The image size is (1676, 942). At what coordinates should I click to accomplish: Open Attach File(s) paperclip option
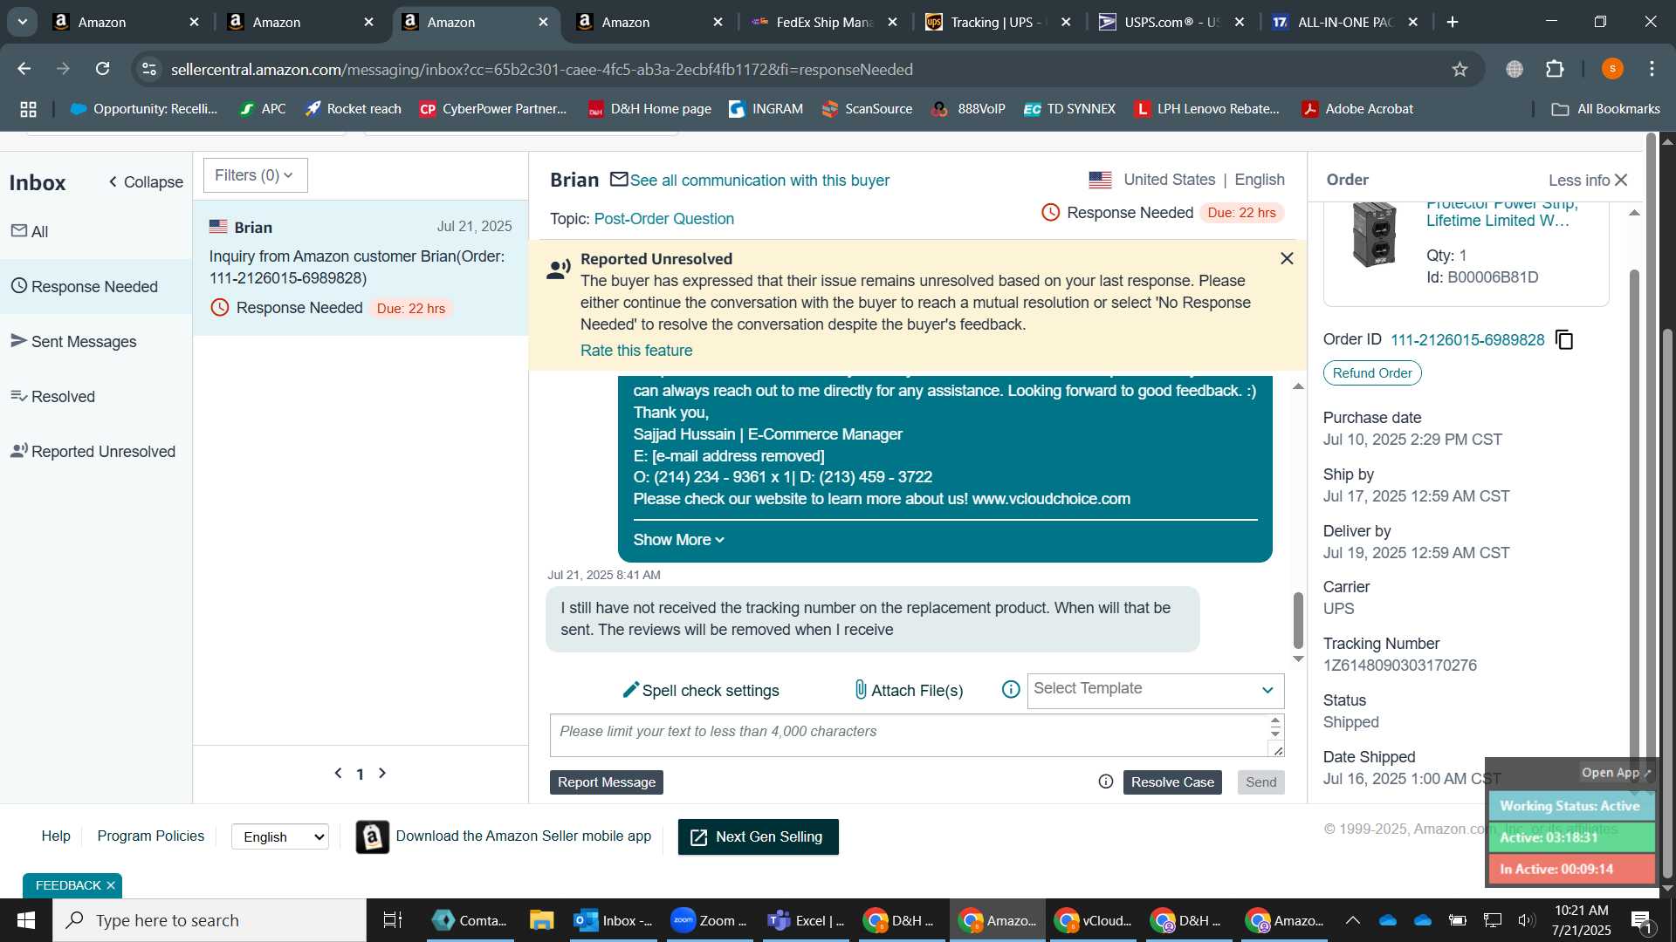pos(909,690)
